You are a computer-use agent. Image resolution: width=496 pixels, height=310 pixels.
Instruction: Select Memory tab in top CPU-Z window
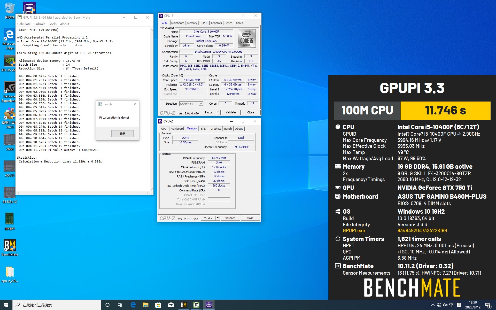(x=192, y=23)
